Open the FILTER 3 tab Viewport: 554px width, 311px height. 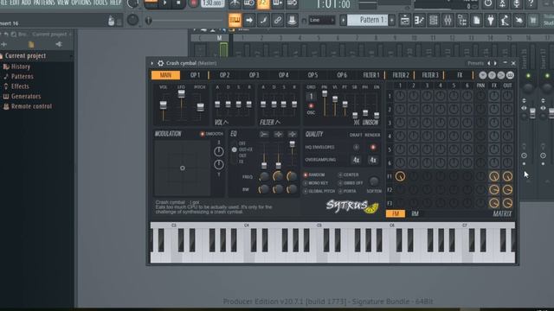pos(430,75)
